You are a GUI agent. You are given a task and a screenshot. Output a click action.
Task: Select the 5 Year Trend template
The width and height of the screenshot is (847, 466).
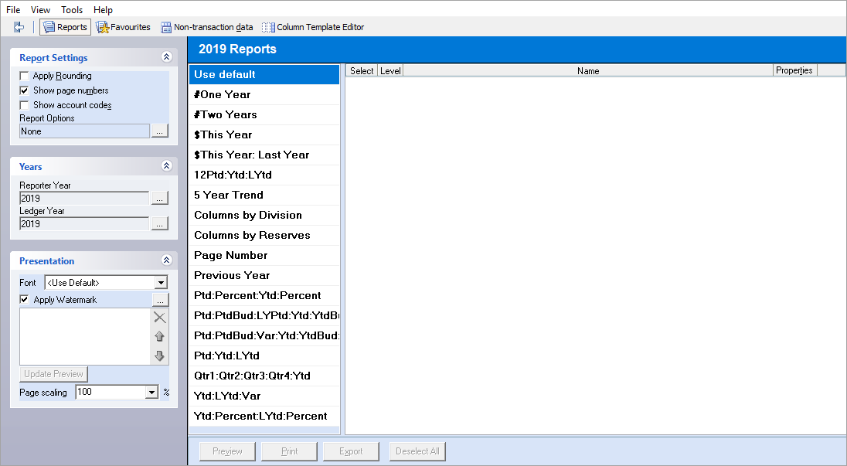click(229, 195)
